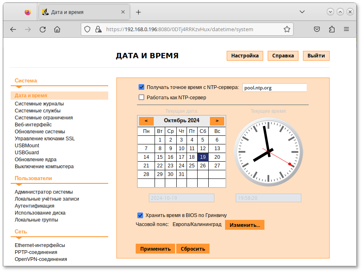Click the privacy protections icon near toolbar right
362x272 pixels.
(x=316, y=29)
